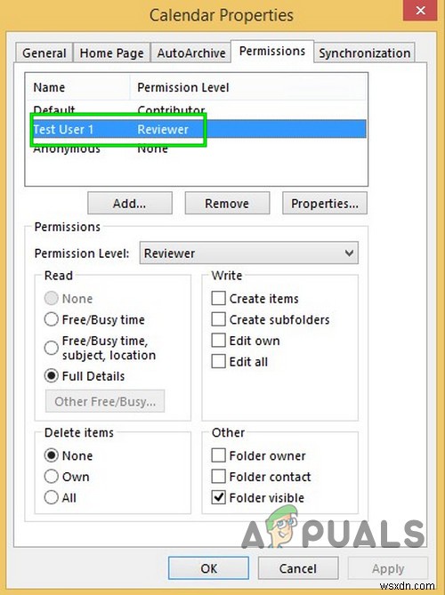Check the Folder contact checkbox
The width and height of the screenshot is (445, 595).
pyautogui.click(x=218, y=476)
